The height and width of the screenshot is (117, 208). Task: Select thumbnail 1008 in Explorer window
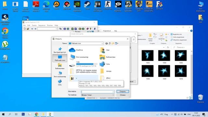(148, 72)
